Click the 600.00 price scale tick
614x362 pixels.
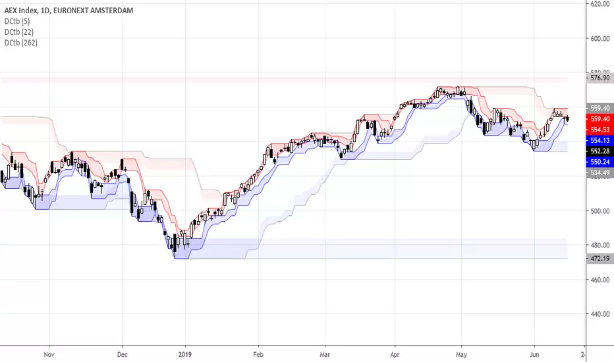(600, 39)
